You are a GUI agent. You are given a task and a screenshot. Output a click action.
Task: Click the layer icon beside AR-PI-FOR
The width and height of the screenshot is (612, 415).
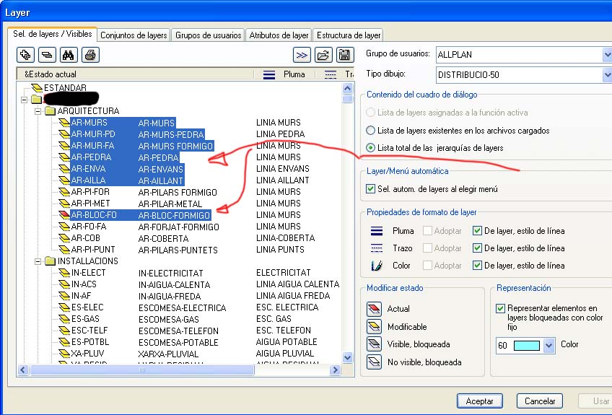64,192
